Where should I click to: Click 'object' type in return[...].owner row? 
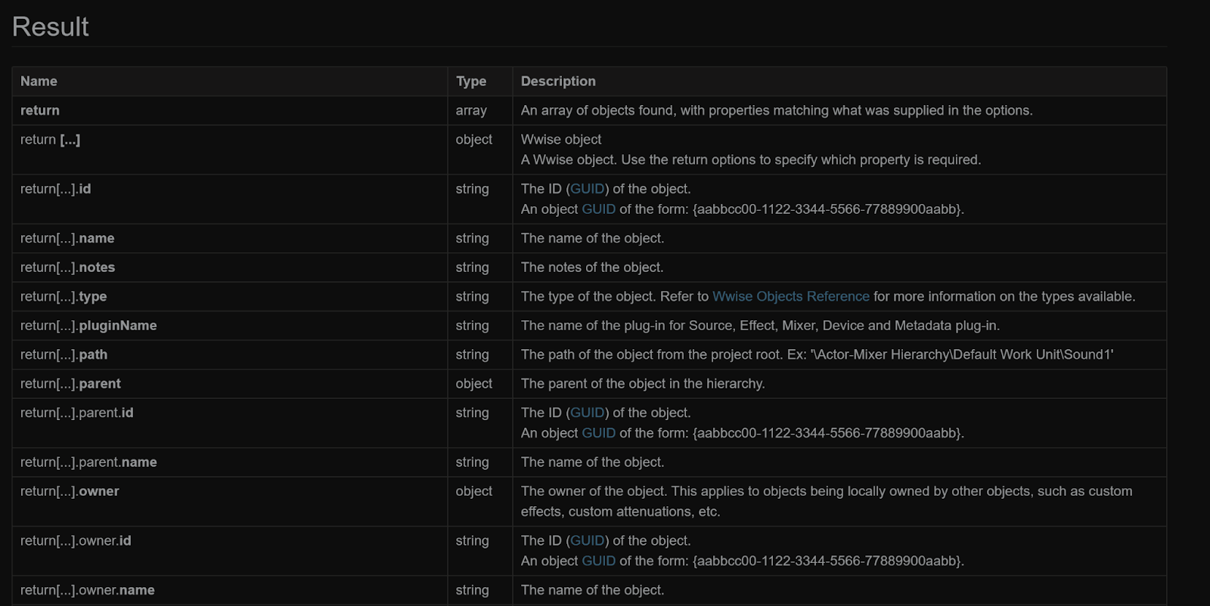tap(474, 491)
